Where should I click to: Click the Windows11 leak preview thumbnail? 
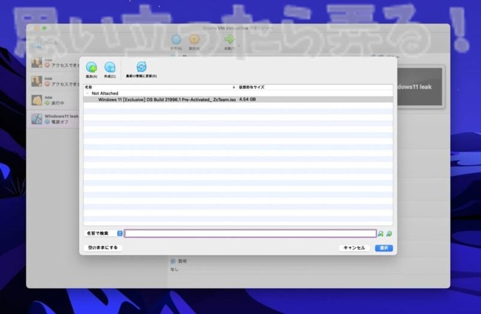tap(420, 87)
